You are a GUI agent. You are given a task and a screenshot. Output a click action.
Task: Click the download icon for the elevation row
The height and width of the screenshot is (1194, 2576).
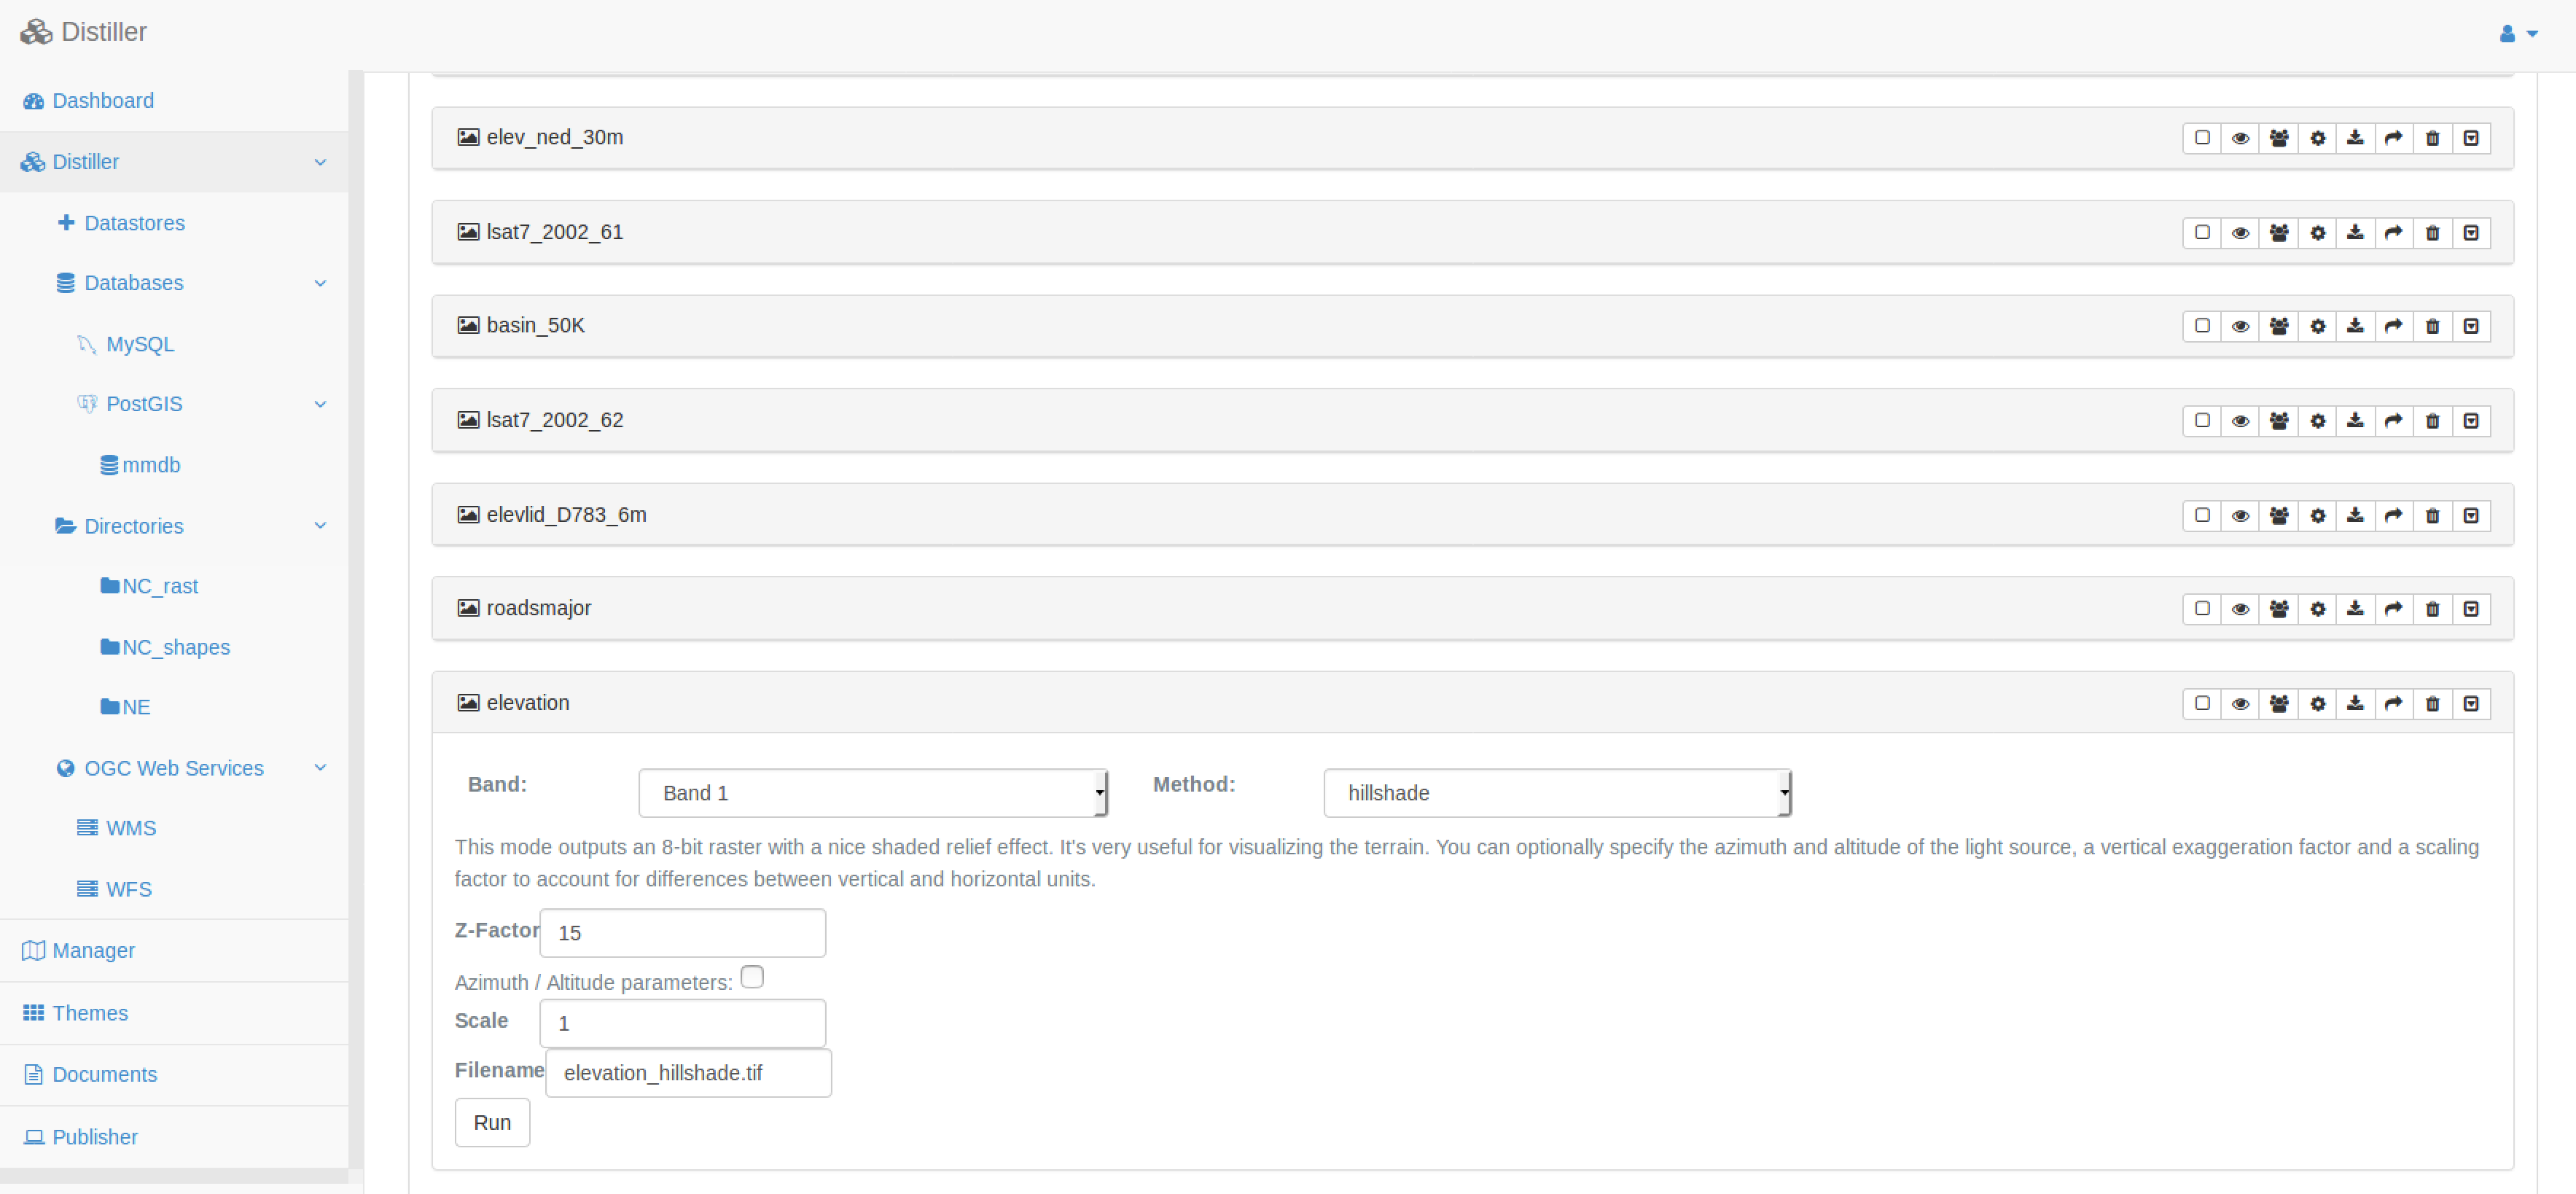click(2355, 703)
